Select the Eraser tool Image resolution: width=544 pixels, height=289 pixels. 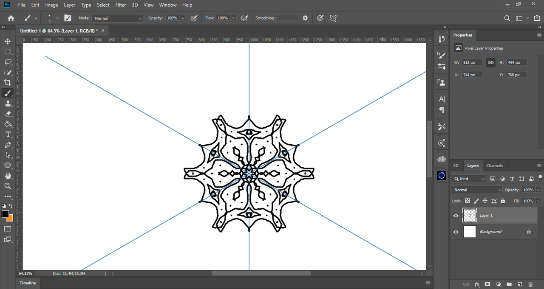(8, 114)
